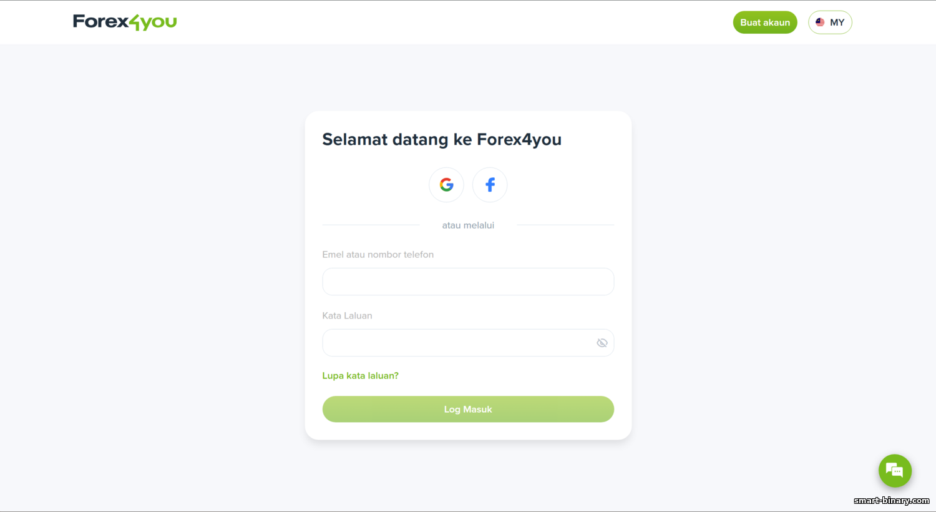Focus the Kata Laluan password field
The image size is (936, 512).
pos(459,343)
